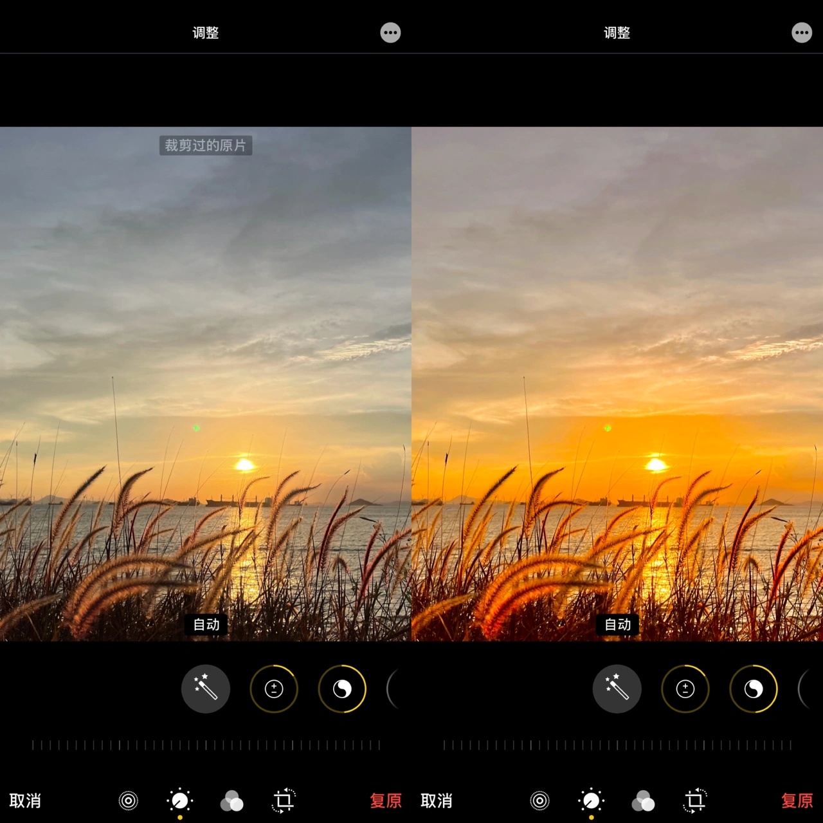Click the adjustment tick slider in left editor
The height and width of the screenshot is (823, 823).
click(x=206, y=745)
